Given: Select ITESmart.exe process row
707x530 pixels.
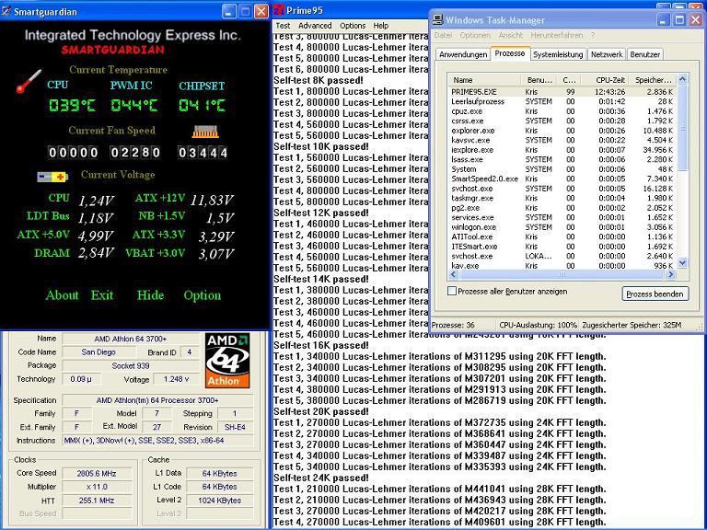Looking at the screenshot, I should click(562, 247).
